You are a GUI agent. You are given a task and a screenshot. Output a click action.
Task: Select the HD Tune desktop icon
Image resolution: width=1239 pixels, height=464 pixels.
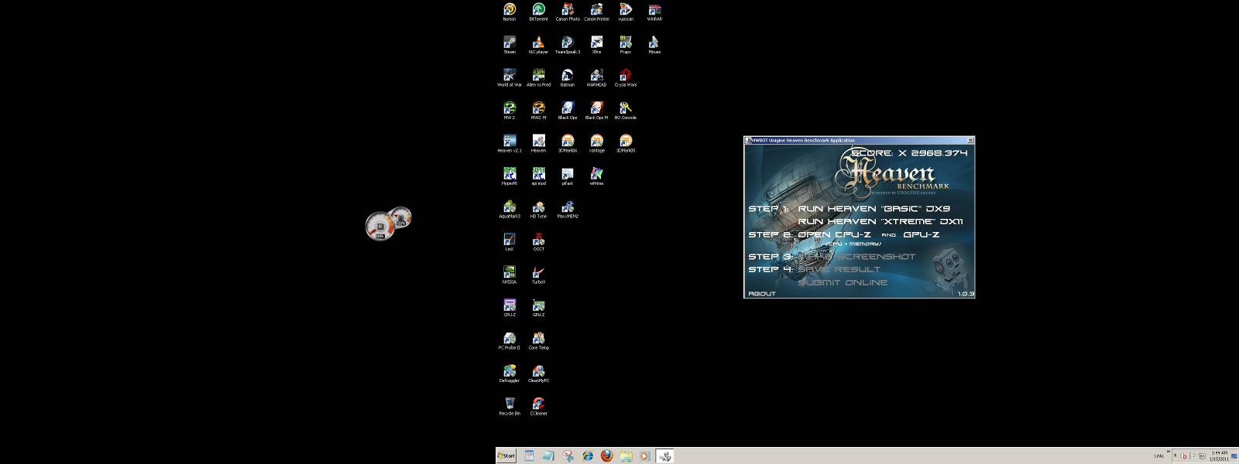coord(538,209)
